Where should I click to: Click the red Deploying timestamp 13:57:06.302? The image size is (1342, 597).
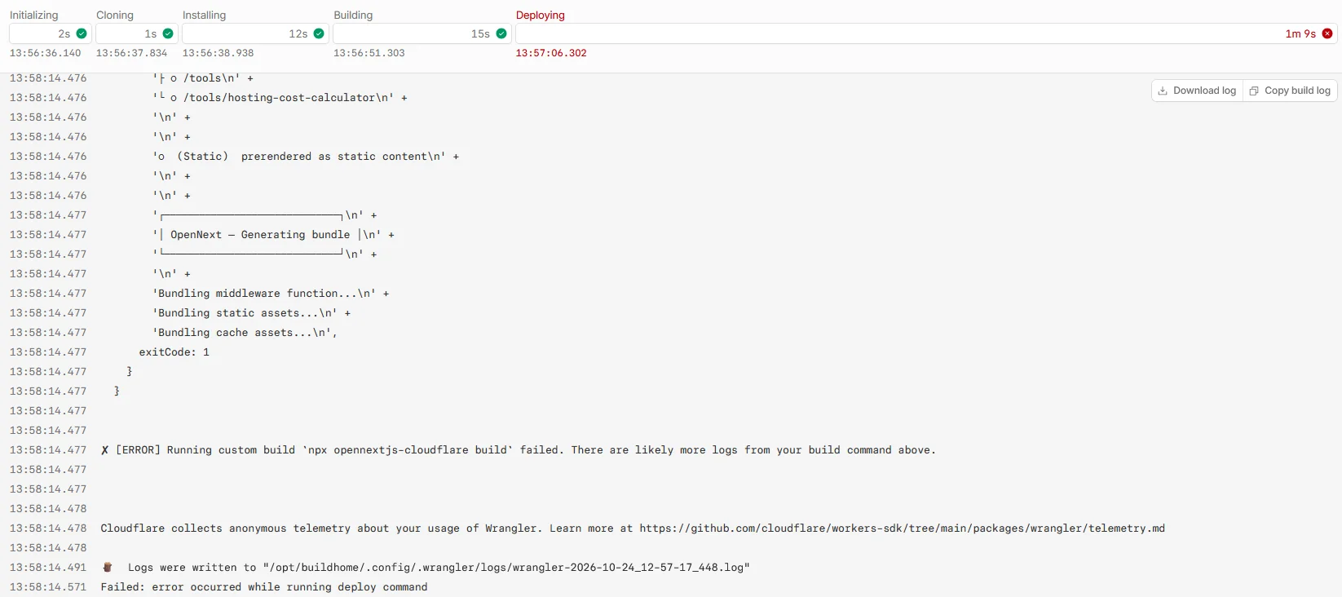click(551, 53)
